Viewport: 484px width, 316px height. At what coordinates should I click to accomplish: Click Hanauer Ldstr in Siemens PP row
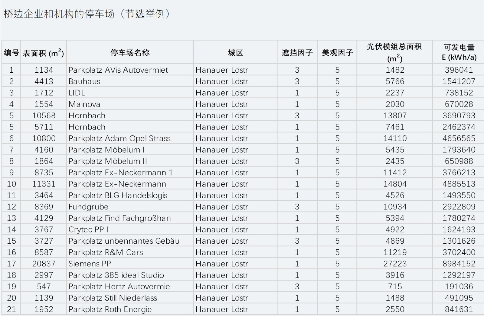pos(222,264)
